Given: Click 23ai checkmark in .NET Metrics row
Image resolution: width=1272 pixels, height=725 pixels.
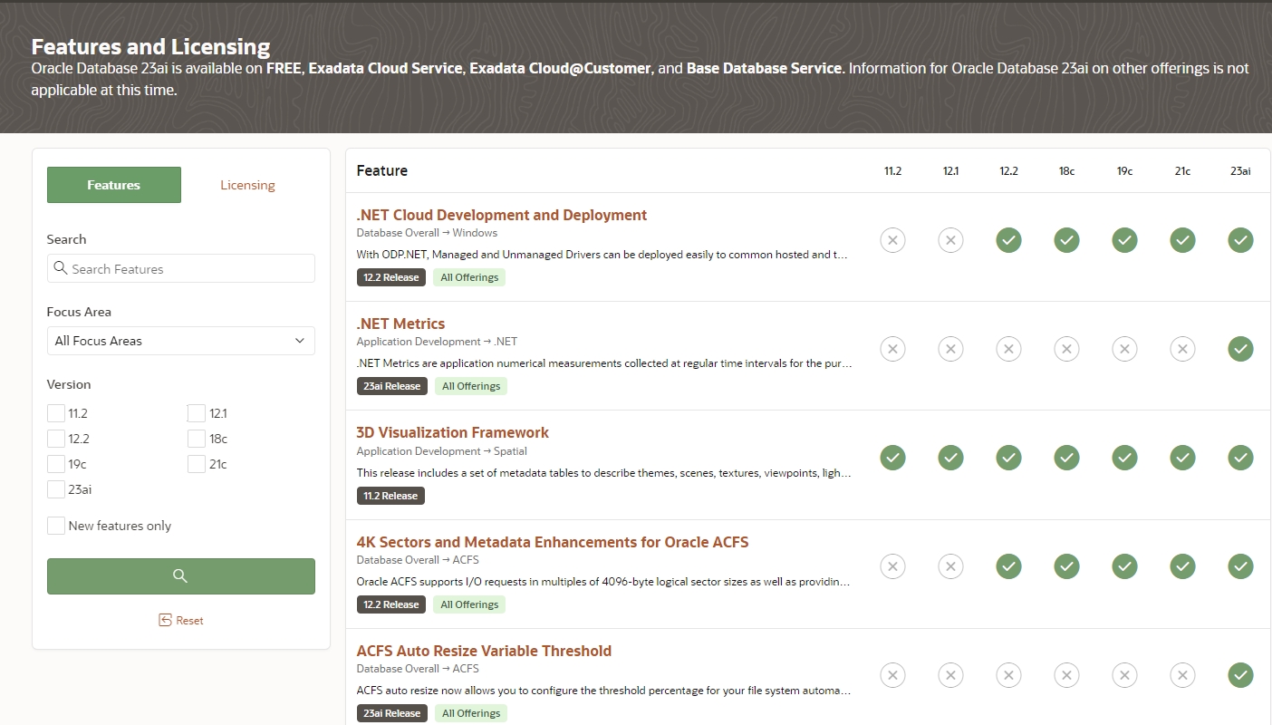Looking at the screenshot, I should [x=1240, y=349].
